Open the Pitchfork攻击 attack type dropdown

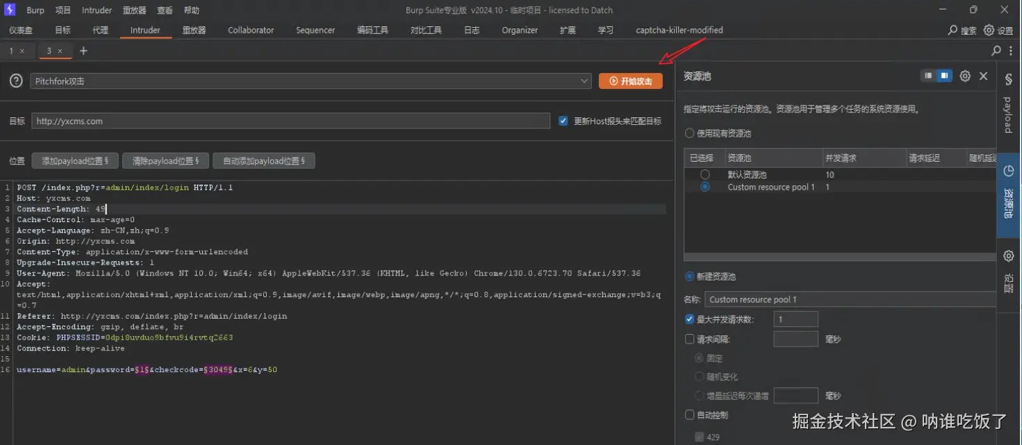click(311, 81)
